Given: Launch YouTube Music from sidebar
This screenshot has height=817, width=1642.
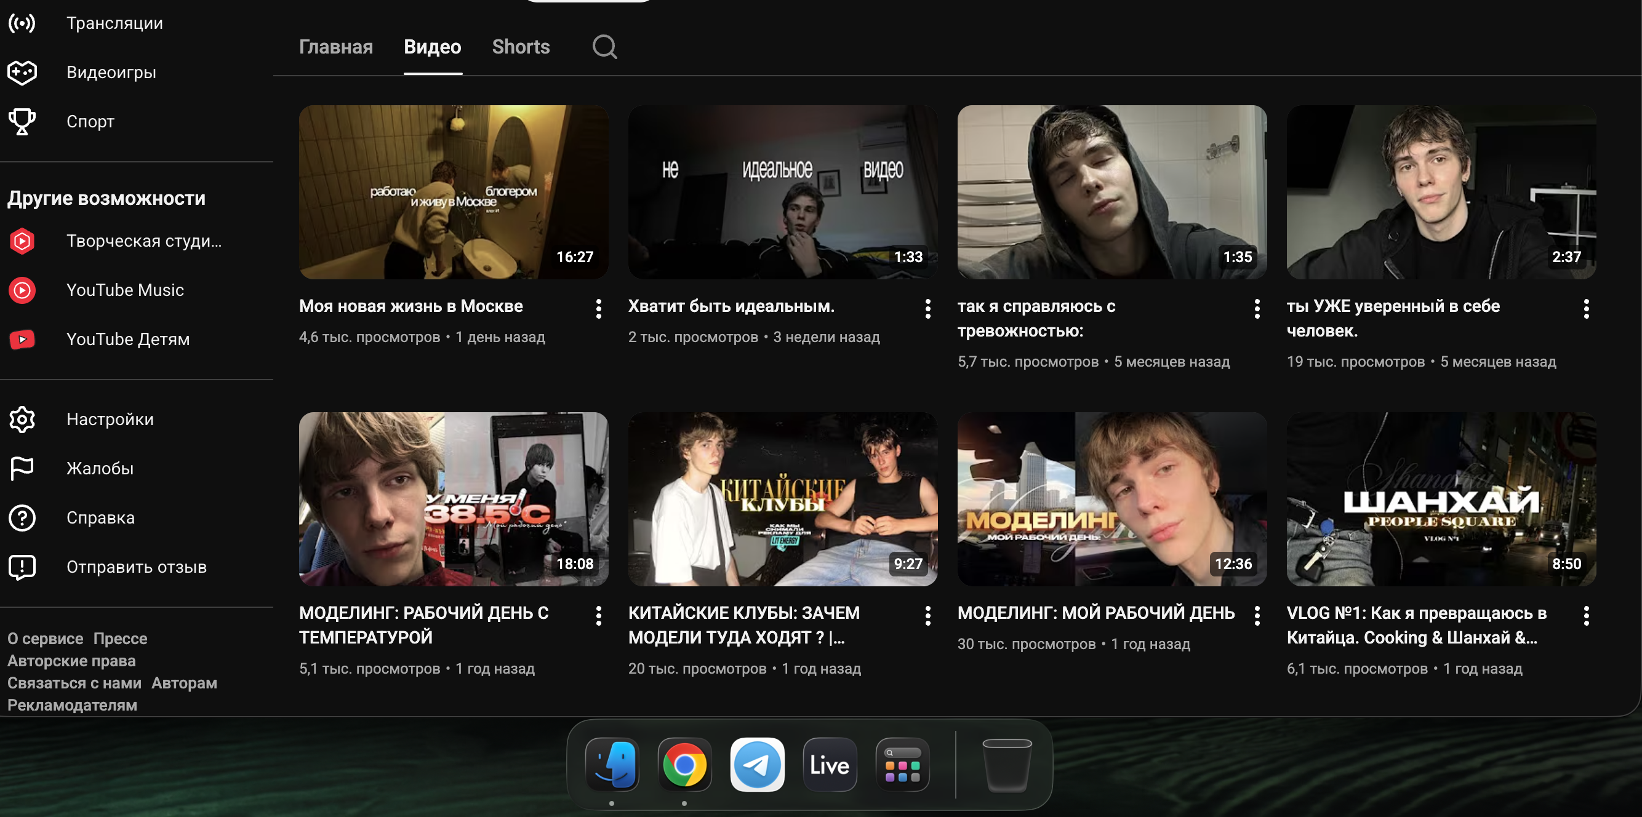Looking at the screenshot, I should (22, 290).
